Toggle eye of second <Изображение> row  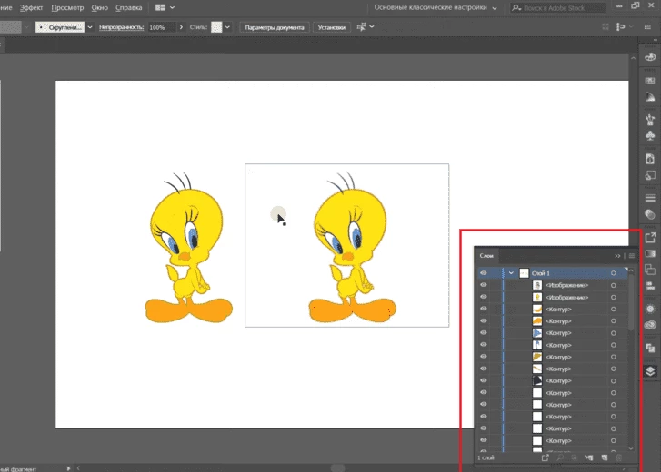484,297
